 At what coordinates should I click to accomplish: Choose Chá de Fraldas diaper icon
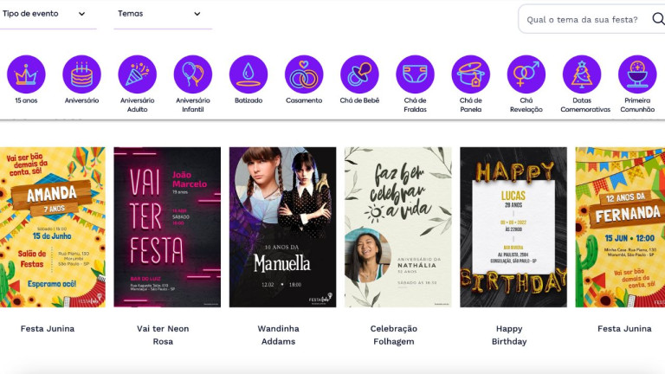coord(416,74)
